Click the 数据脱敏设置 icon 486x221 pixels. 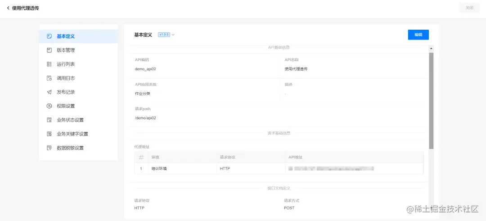49,148
